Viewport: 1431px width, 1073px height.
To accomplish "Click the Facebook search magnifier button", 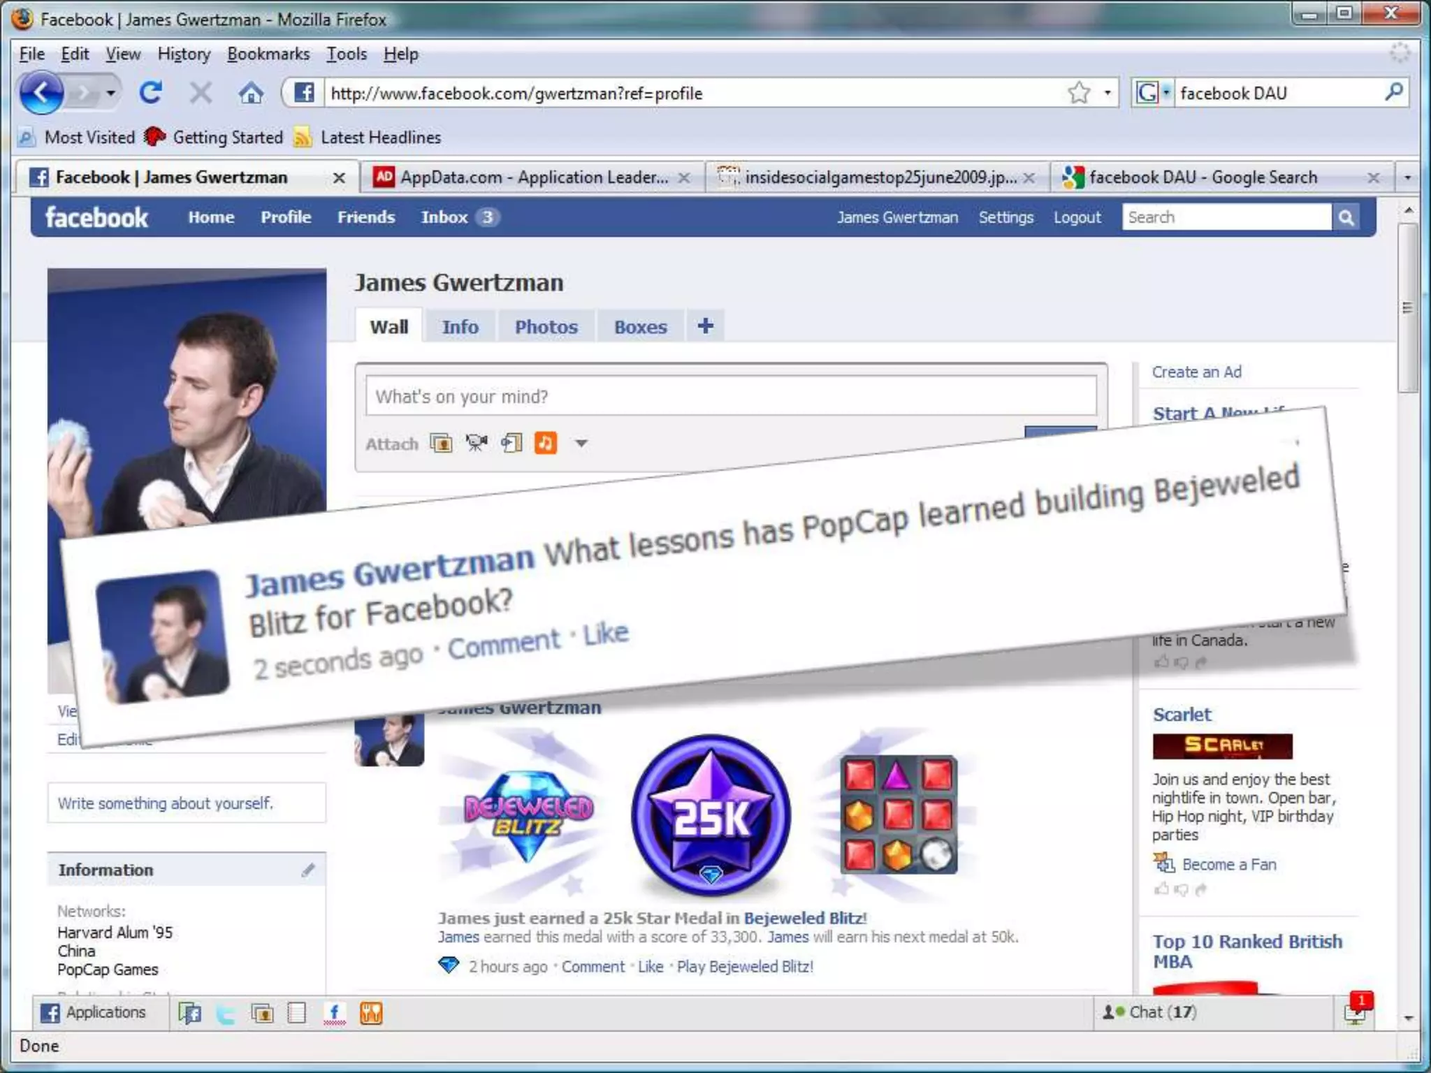I will (x=1346, y=217).
